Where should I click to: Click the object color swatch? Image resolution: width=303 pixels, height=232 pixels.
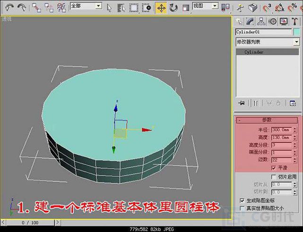(x=296, y=32)
